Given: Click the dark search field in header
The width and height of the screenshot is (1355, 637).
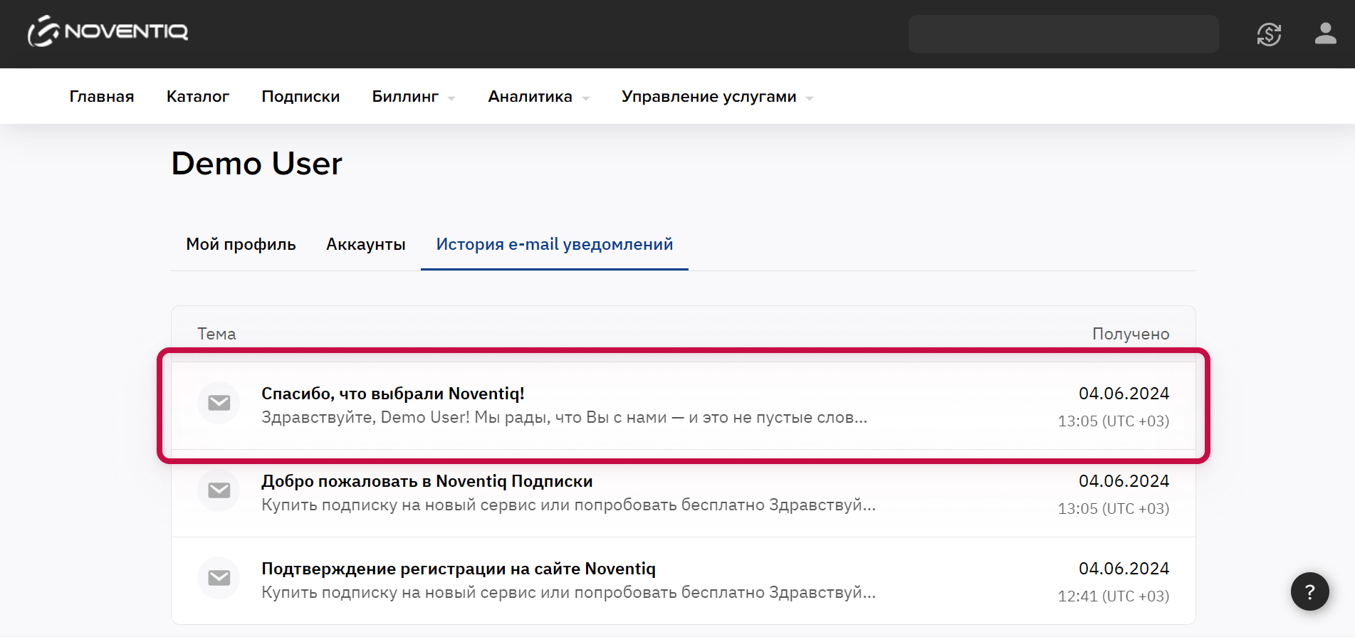Looking at the screenshot, I should [1062, 34].
